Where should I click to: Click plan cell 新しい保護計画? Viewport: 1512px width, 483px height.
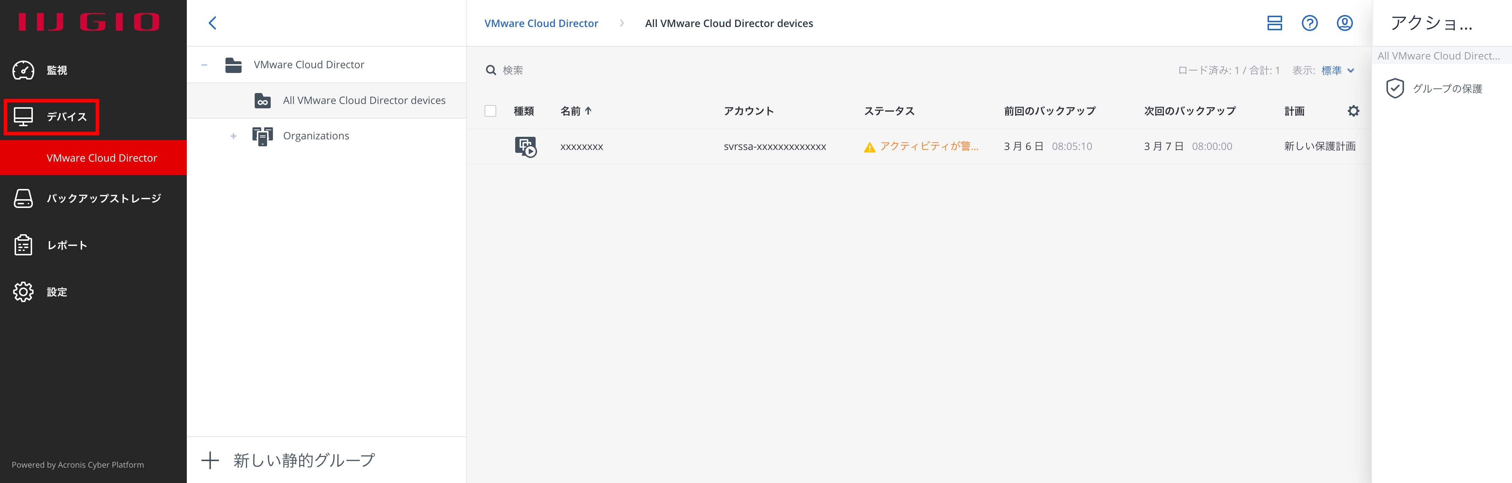pos(1319,146)
